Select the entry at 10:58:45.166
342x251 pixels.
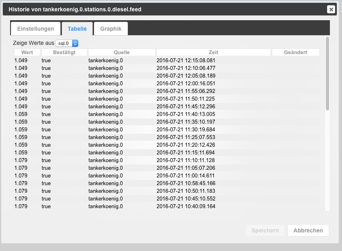186,183
